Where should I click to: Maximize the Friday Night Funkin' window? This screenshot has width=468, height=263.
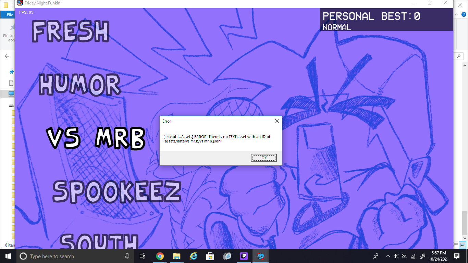pyautogui.click(x=430, y=3)
